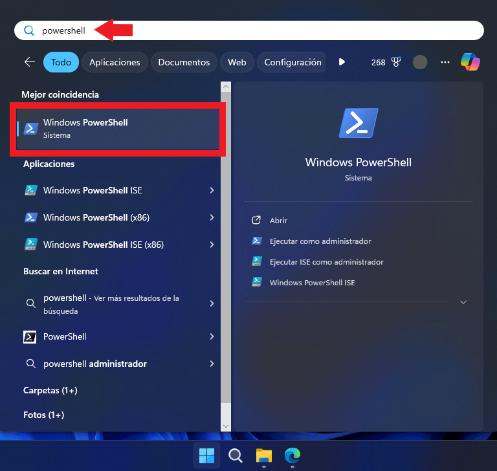Image resolution: width=497 pixels, height=471 pixels.
Task: Open File Explorer from the taskbar
Action: point(264,455)
